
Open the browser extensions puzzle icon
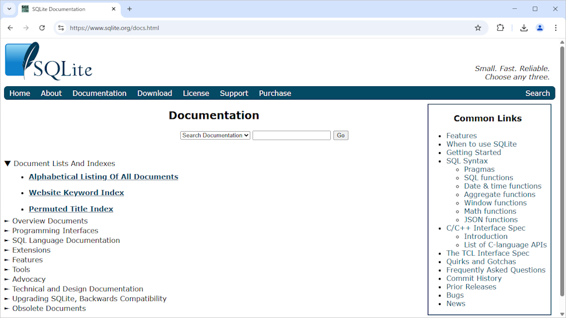(500, 28)
